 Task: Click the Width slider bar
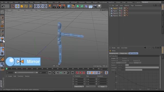coord(142,70)
